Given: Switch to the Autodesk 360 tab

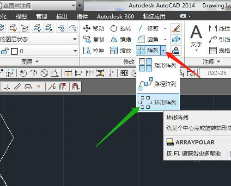Looking at the screenshot, I should point(115,16).
